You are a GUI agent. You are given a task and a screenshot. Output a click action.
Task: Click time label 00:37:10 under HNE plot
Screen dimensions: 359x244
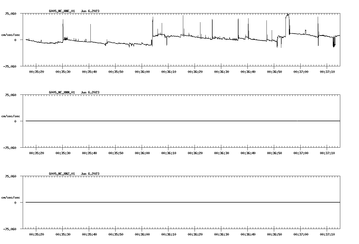(327, 72)
